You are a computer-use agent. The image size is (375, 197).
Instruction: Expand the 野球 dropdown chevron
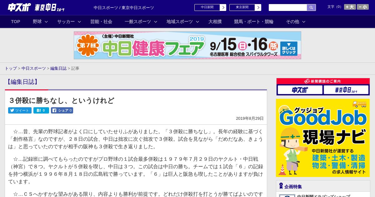click(x=46, y=22)
